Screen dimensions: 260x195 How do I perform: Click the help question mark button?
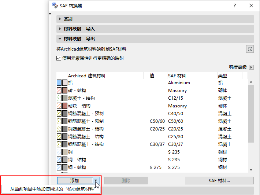click(235, 5)
